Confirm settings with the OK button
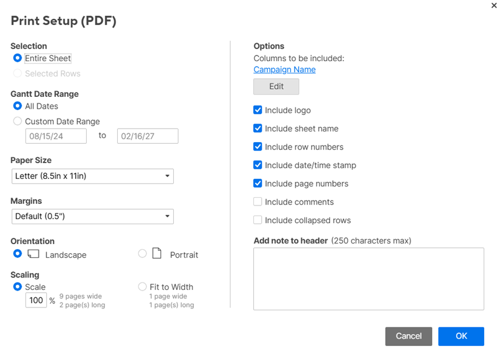 point(460,336)
